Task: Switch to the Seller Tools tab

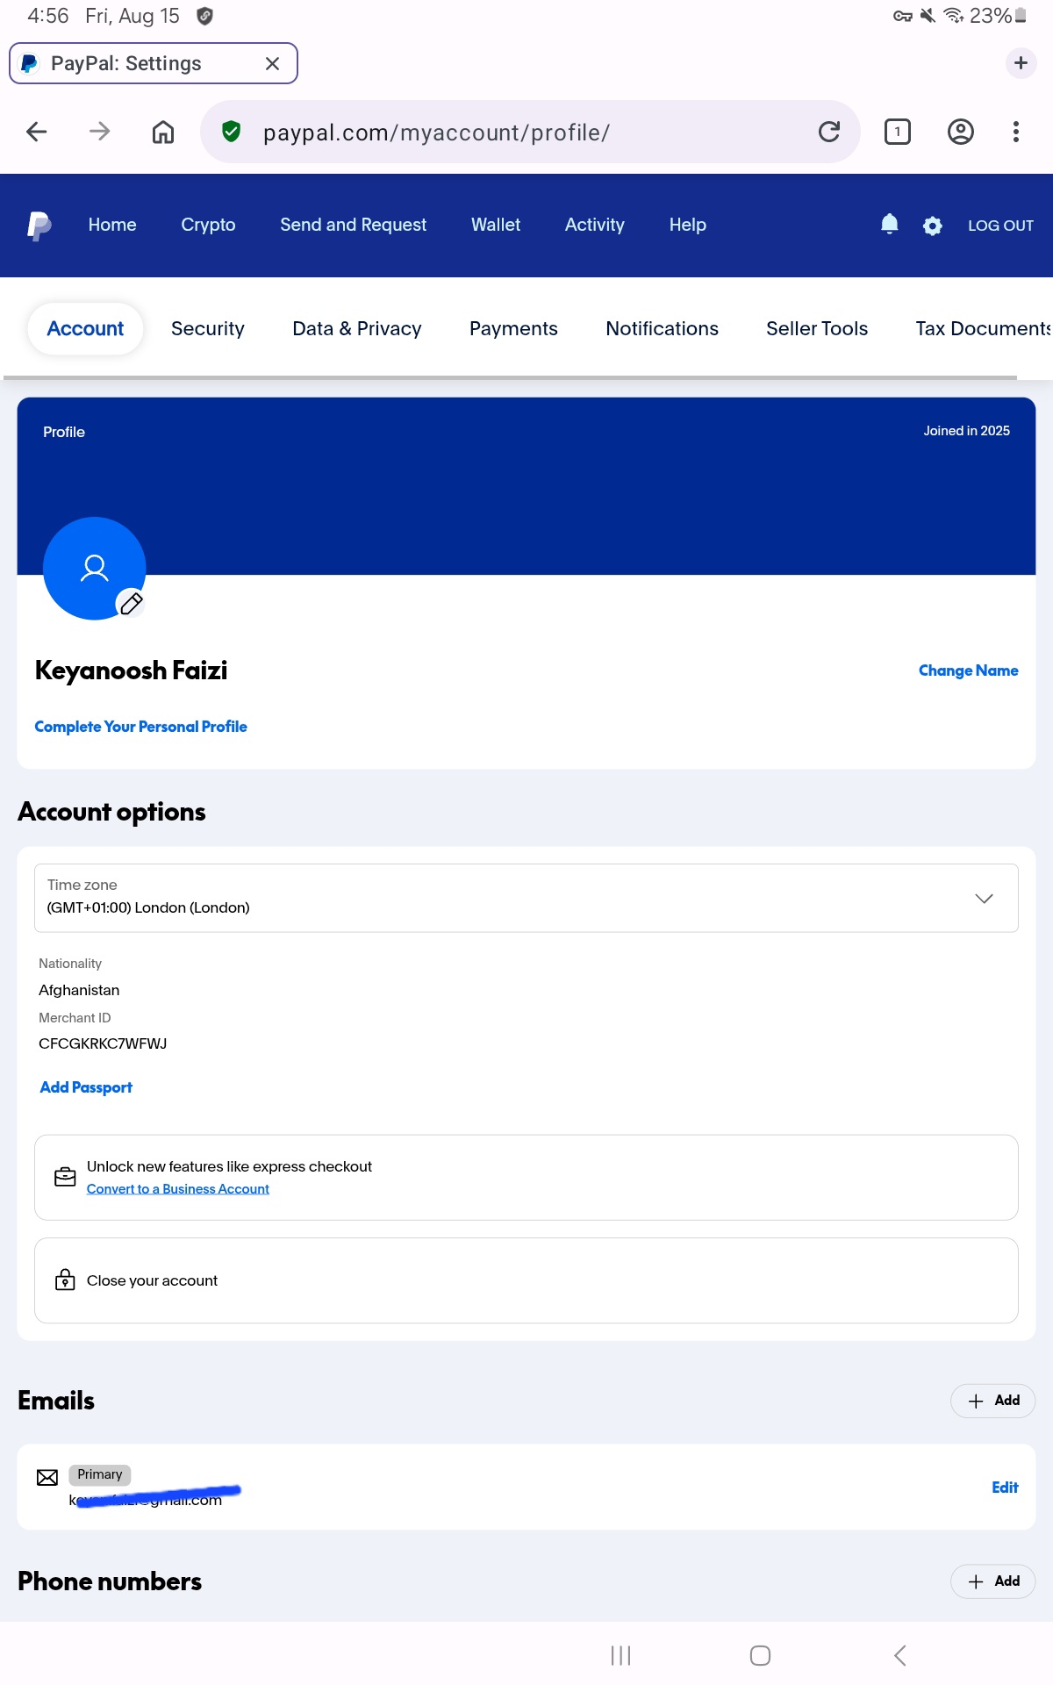Action: 817,328
